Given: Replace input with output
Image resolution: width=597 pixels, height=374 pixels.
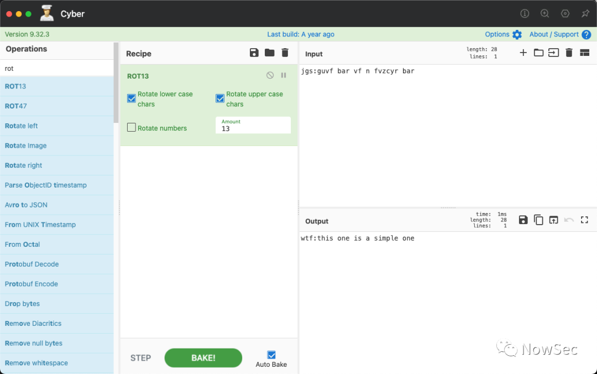Looking at the screenshot, I should tap(553, 220).
